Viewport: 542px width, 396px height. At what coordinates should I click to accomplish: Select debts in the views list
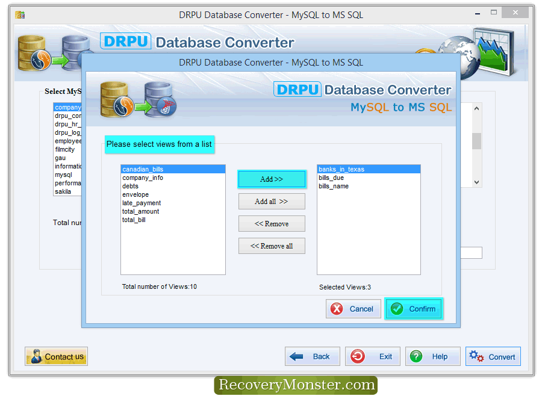(x=173, y=186)
